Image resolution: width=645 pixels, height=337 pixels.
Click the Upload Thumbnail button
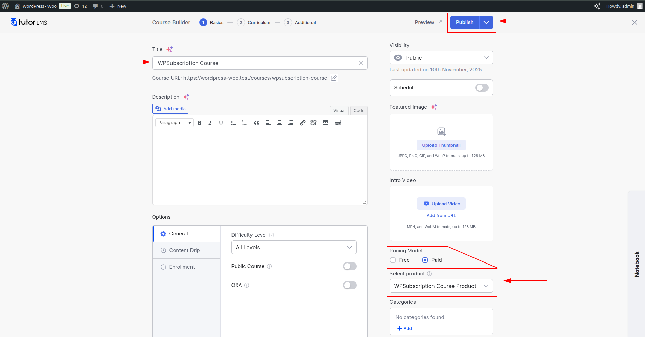pyautogui.click(x=441, y=145)
